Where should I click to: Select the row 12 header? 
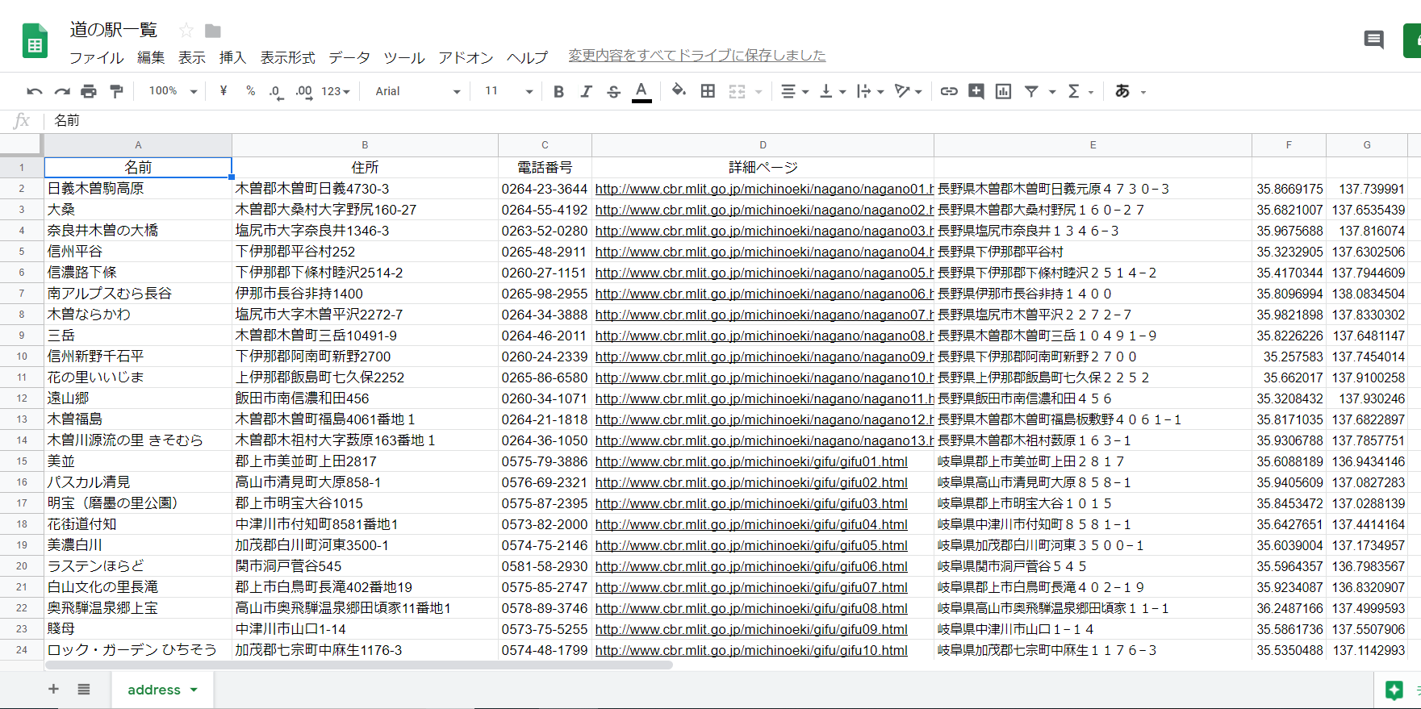(x=22, y=398)
